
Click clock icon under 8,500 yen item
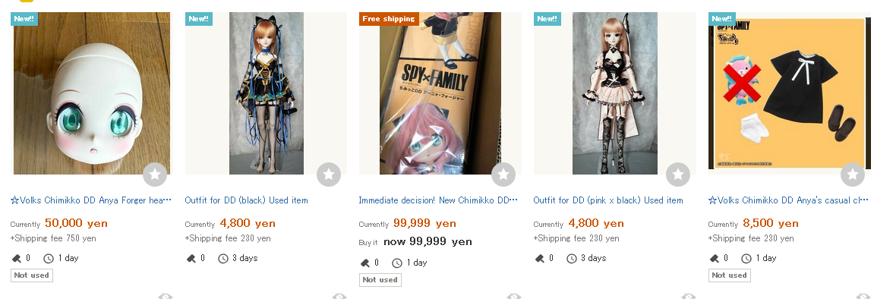(746, 258)
